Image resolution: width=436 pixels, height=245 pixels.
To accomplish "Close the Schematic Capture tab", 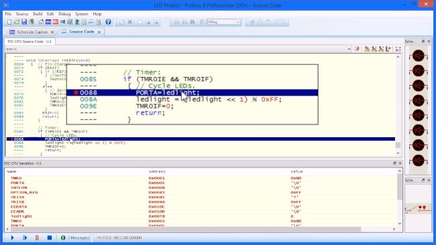I will click(x=52, y=32).
